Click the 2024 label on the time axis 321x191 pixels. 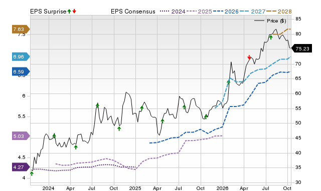point(48,188)
